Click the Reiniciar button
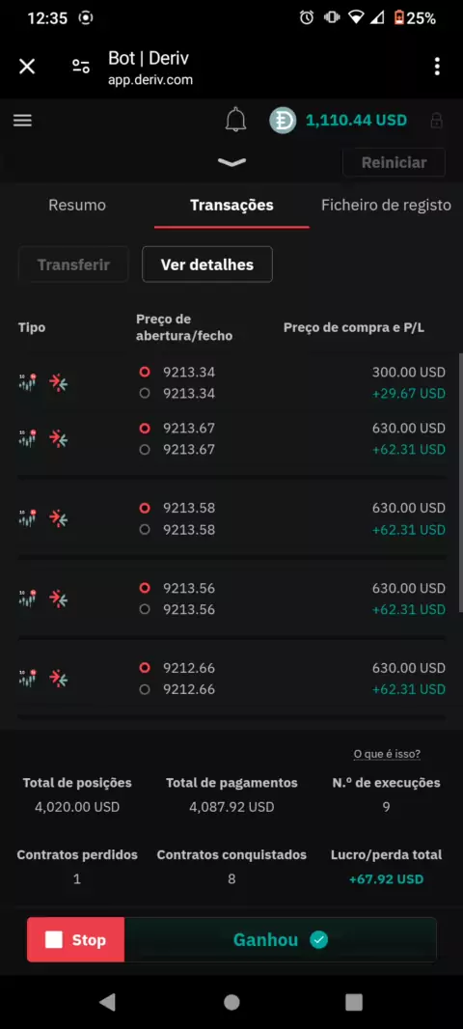 395,163
